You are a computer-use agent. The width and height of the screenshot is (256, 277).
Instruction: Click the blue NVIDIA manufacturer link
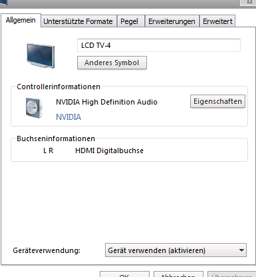(x=68, y=117)
